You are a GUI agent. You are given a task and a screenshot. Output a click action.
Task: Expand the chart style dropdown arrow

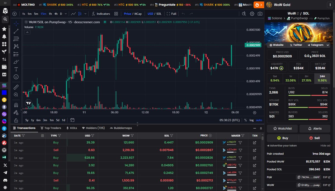[85, 14]
